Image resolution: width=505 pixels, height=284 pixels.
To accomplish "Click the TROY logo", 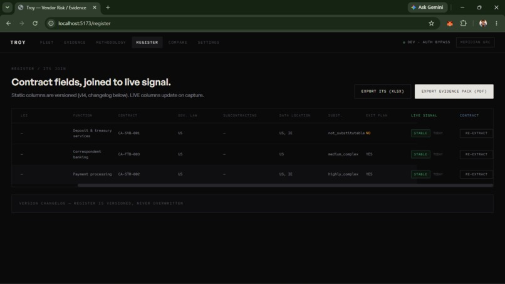I will click(x=18, y=42).
